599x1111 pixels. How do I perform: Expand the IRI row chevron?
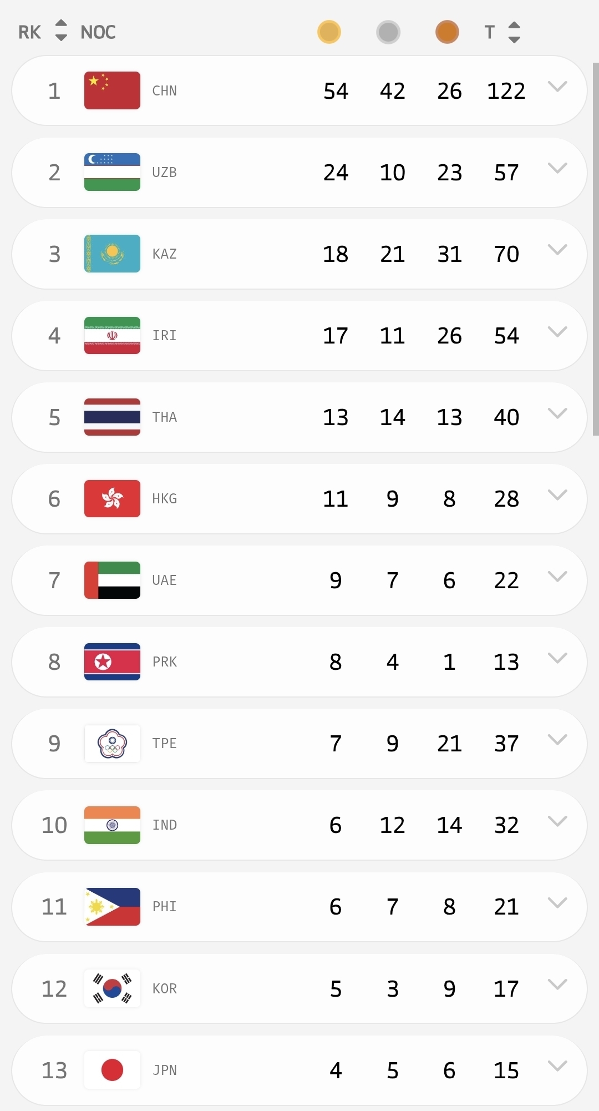tap(557, 331)
